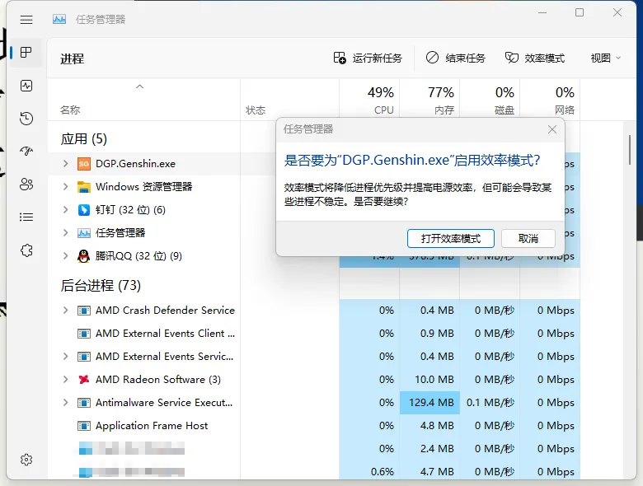Open Task Manager settings gear
643x486 pixels.
26,460
